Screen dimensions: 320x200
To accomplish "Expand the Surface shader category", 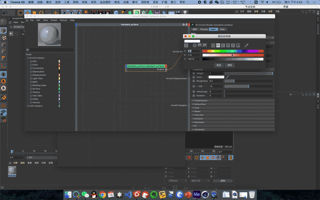I will tap(31, 89).
